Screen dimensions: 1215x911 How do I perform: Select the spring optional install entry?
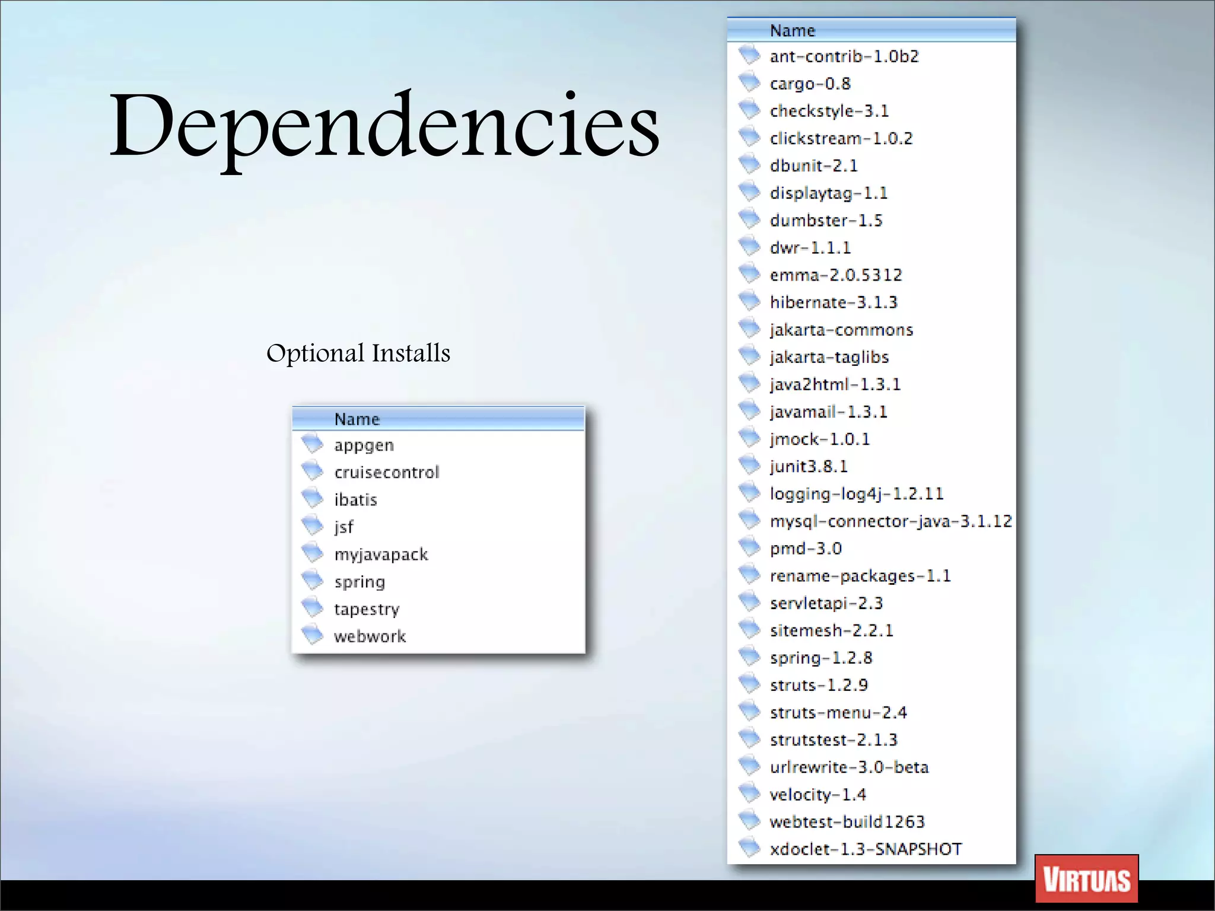360,582
